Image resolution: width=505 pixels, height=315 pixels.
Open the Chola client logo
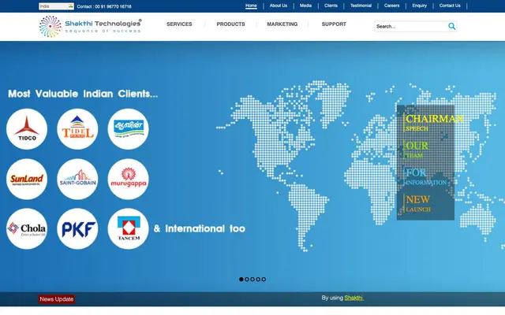click(27, 228)
